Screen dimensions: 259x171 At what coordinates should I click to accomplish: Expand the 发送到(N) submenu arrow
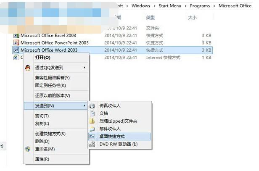coord(85,105)
